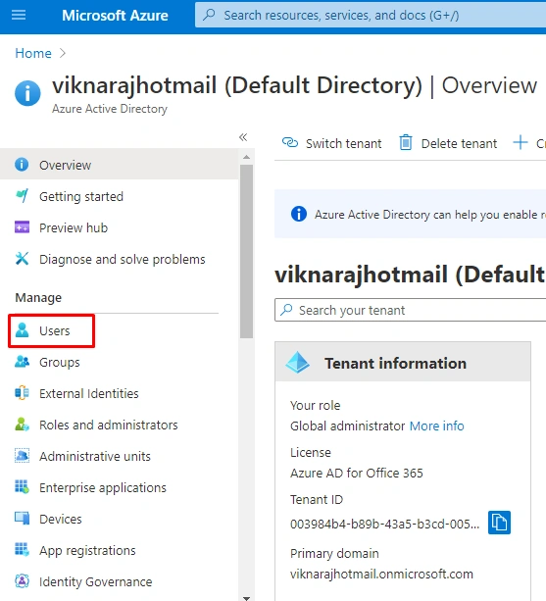Click the Tenant information card header
Image resolution: width=546 pixels, height=601 pixels.
[403, 362]
